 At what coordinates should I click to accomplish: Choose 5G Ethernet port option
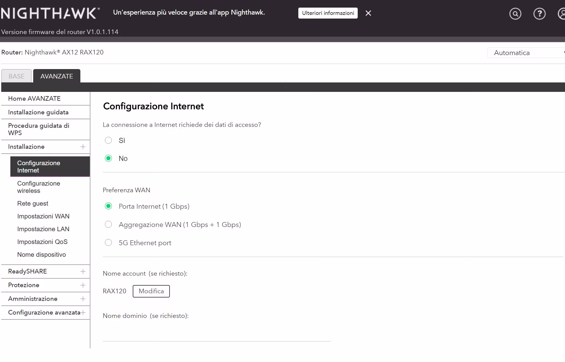(108, 243)
